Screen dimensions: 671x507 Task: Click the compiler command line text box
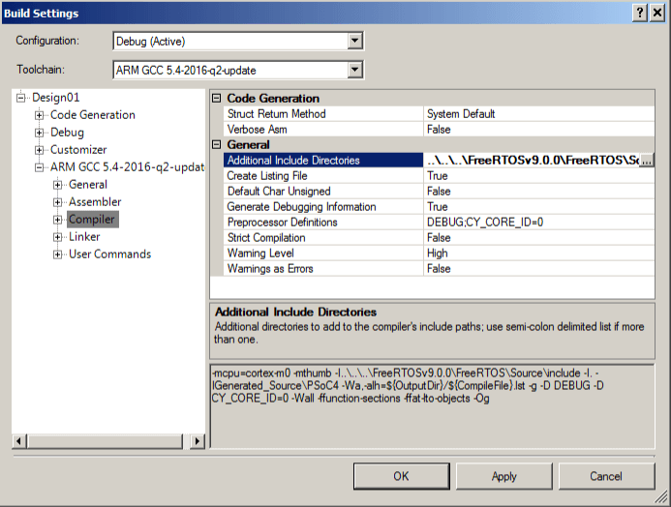(432, 406)
